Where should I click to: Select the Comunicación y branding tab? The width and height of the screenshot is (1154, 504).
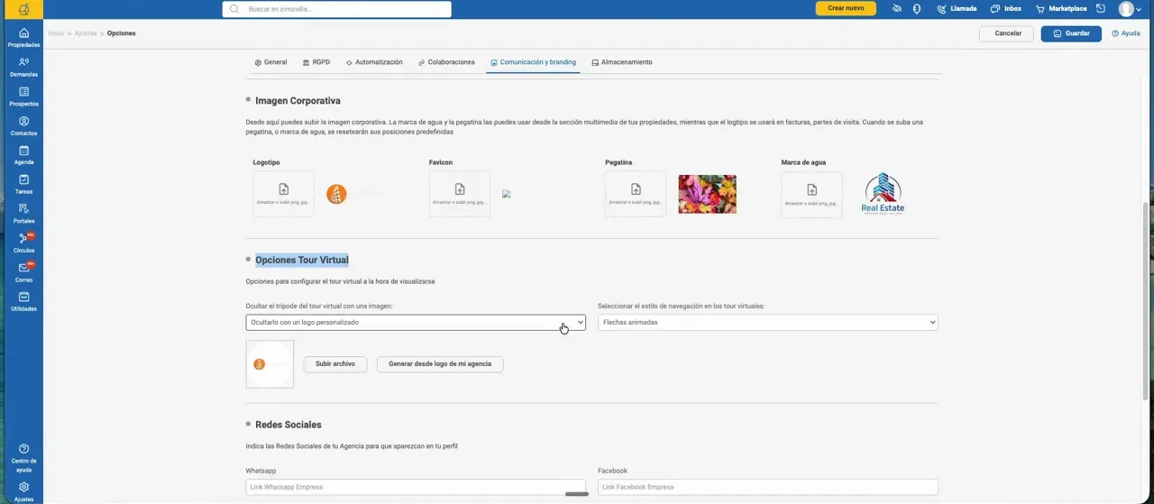tap(533, 62)
